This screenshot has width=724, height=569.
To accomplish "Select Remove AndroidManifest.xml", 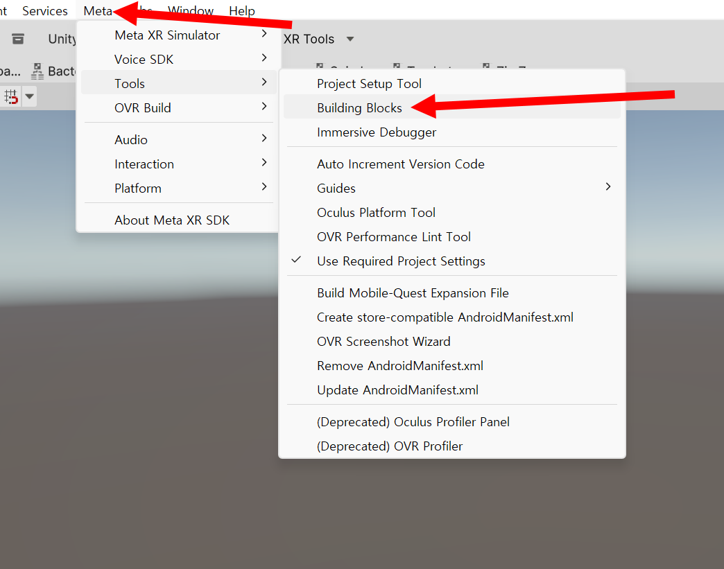I will click(452, 366).
